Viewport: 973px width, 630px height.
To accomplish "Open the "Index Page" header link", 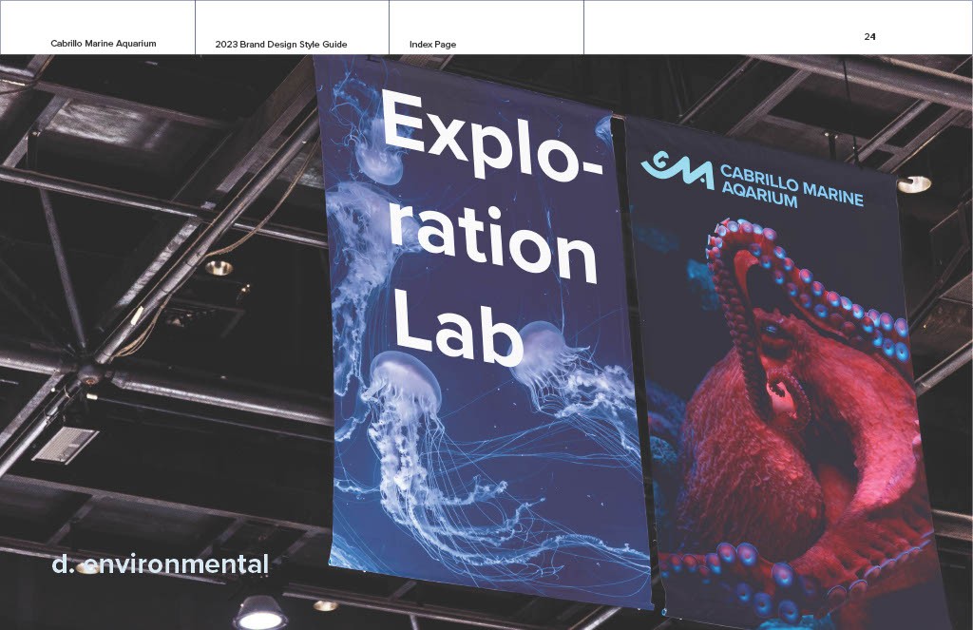I will point(432,45).
